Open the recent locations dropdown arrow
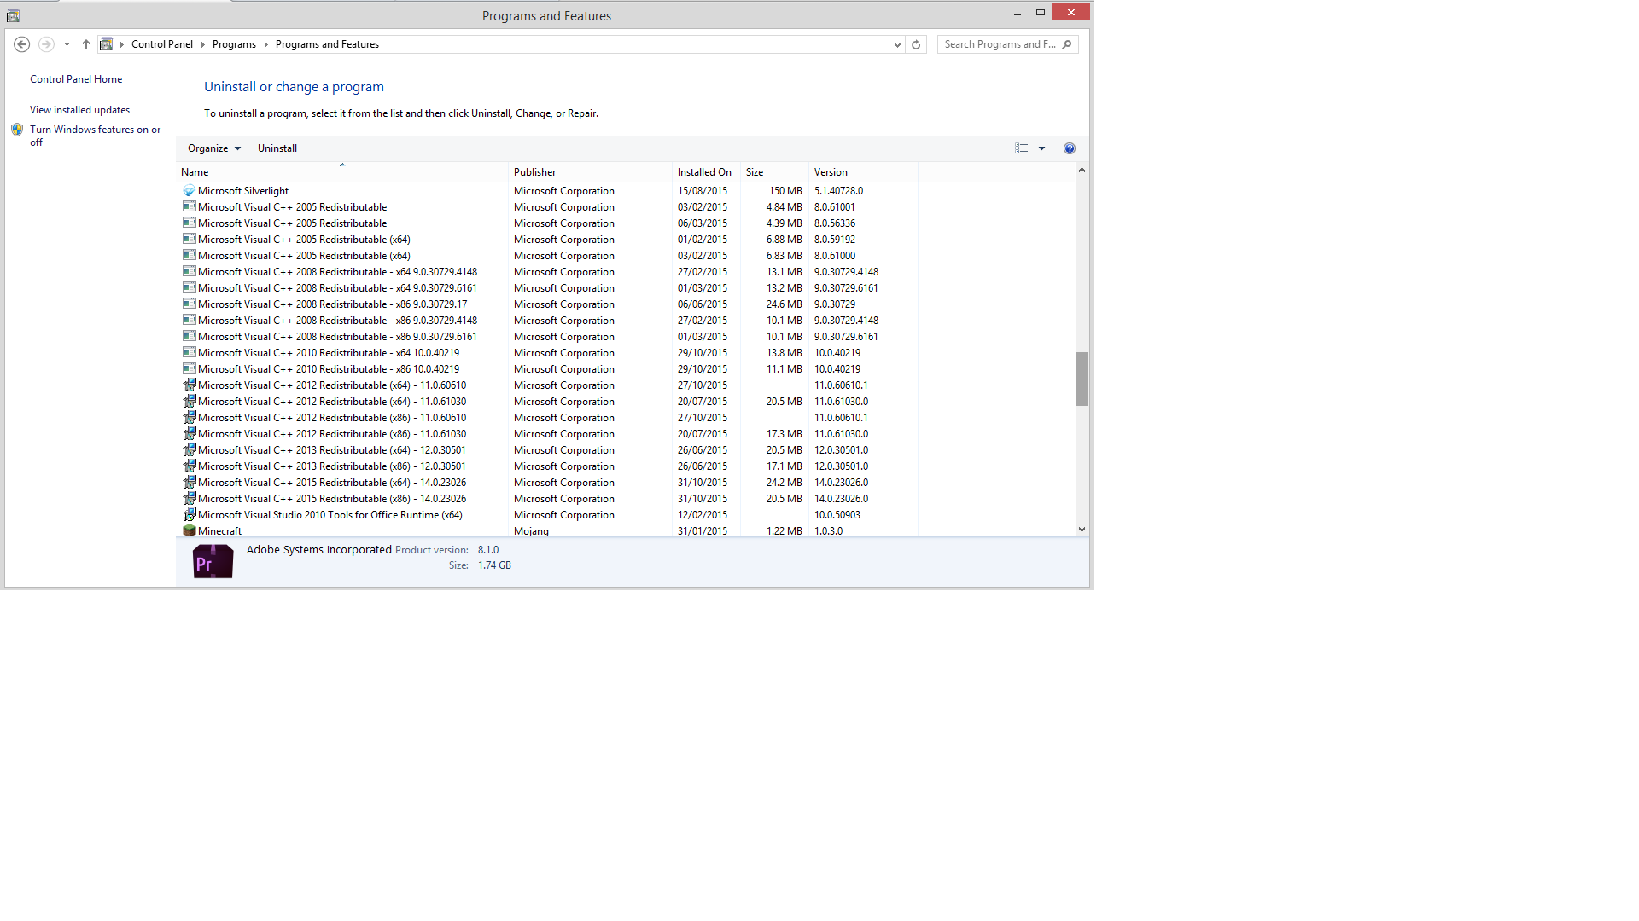 coord(67,44)
